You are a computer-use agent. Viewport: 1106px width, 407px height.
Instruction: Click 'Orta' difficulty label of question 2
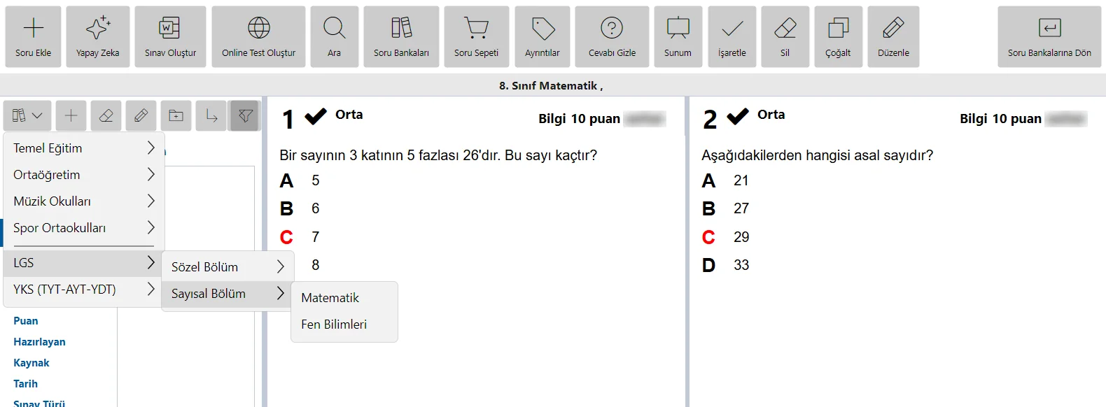tap(771, 115)
